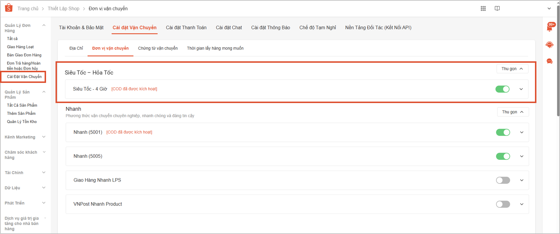Disable the Siêu Tốc - 4 Giờ toggle
This screenshot has width=560, height=234.
[502, 89]
